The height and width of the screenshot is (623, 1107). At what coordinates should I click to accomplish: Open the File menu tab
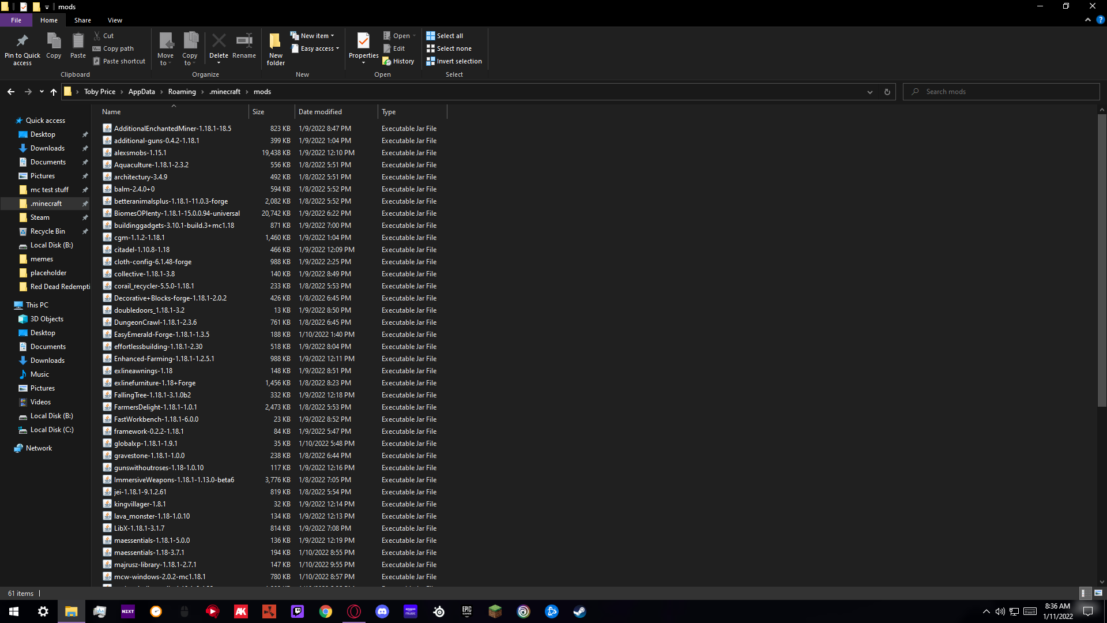[16, 20]
